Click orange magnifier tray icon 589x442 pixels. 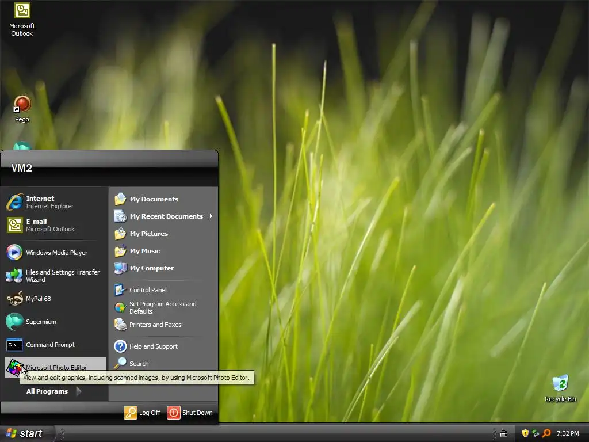(546, 433)
